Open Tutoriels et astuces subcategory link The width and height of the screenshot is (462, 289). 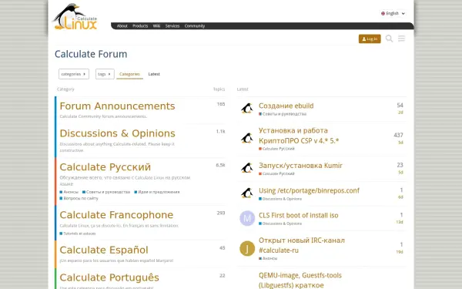pyautogui.click(x=78, y=234)
